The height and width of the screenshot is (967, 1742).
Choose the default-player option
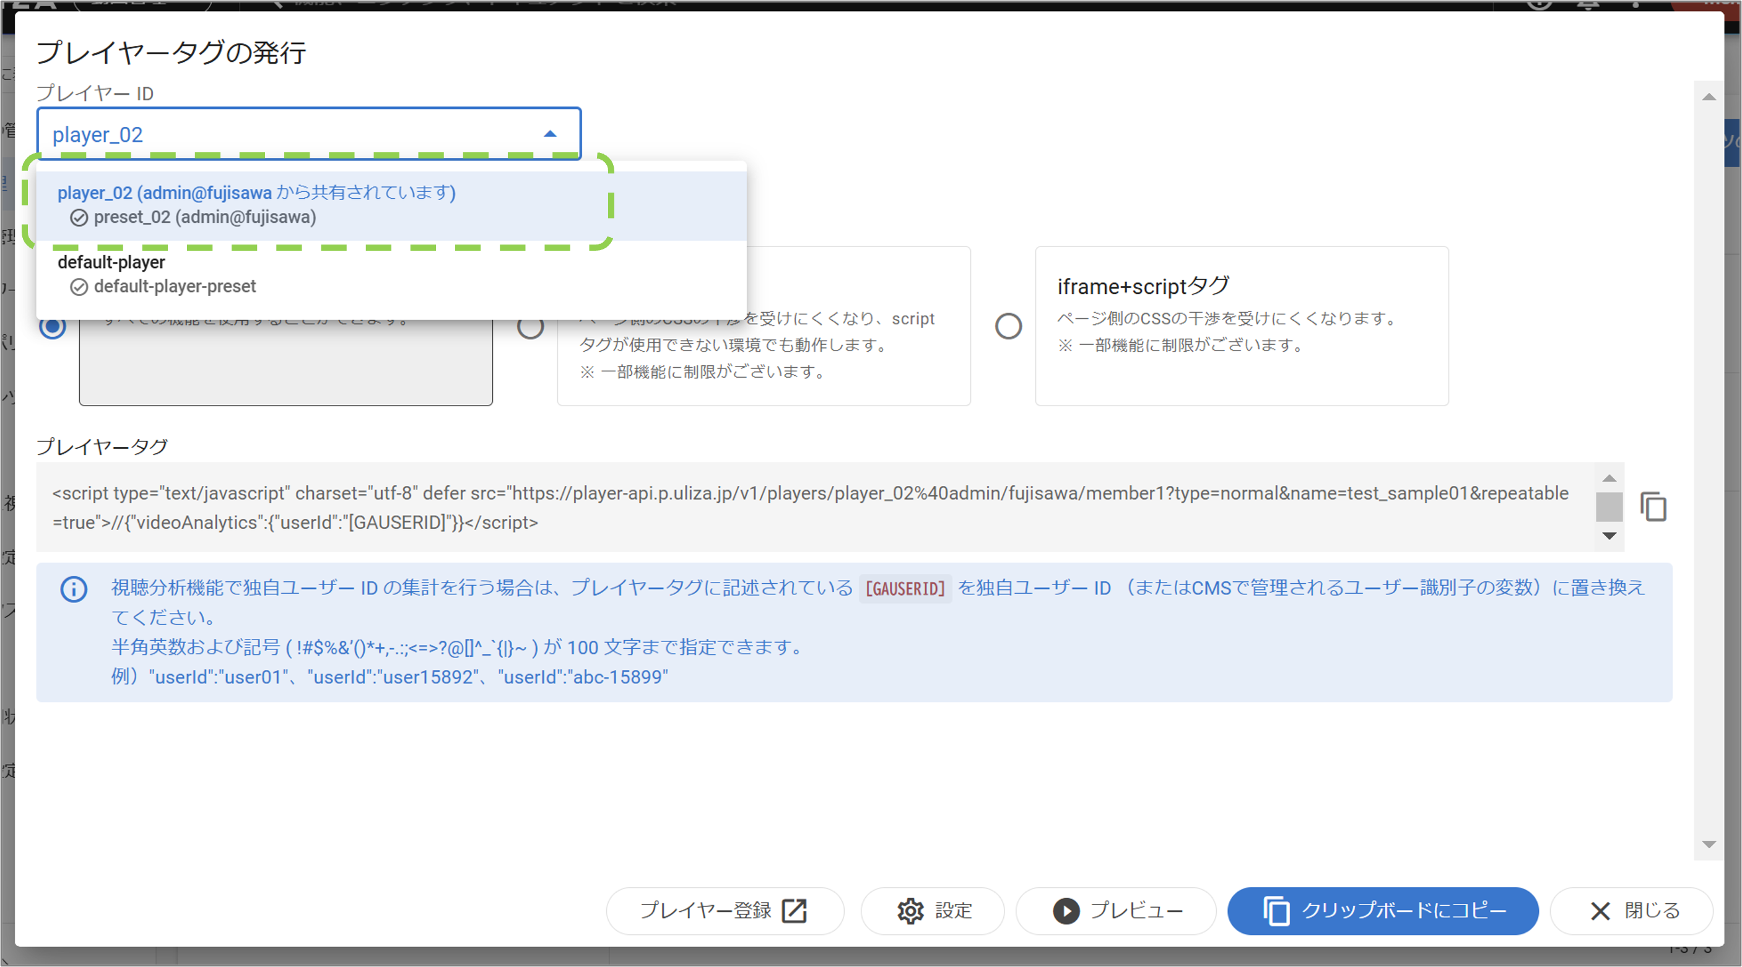(x=391, y=274)
